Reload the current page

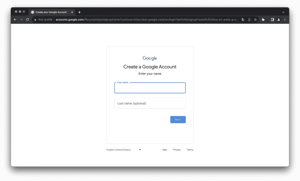(28, 19)
